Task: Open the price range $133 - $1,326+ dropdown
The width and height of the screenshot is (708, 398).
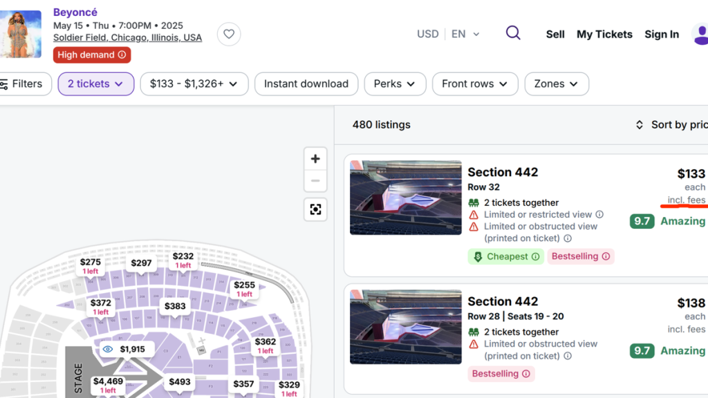Action: click(194, 84)
